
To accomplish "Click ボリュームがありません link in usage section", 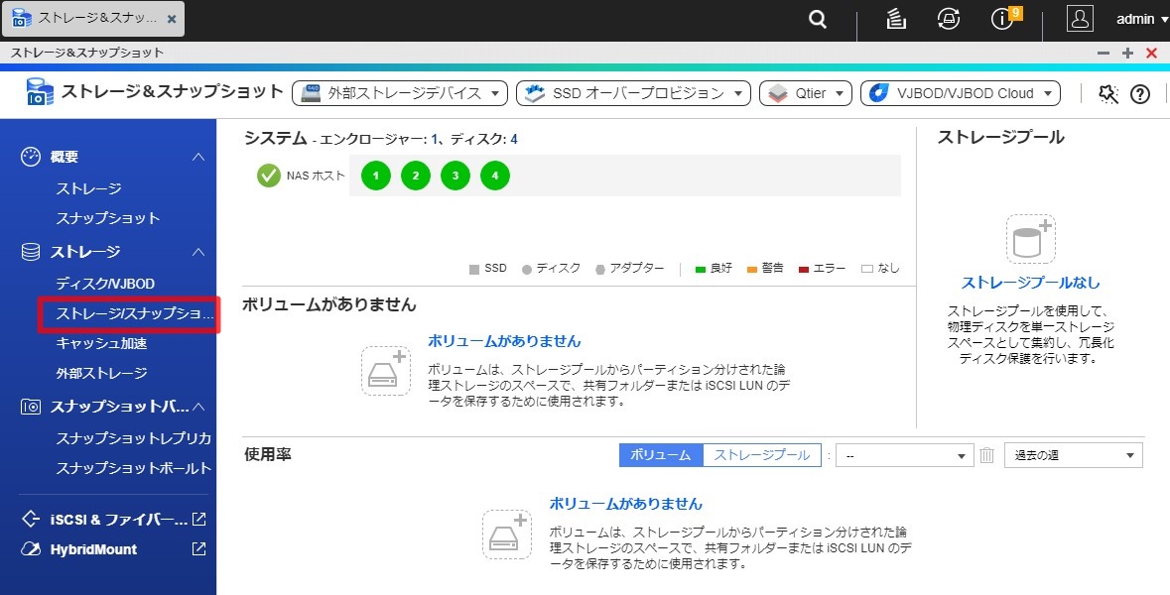I will [626, 504].
